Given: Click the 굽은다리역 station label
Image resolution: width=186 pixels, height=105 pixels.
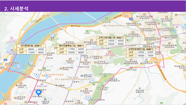Looking at the screenshot, I should coord(84,67).
